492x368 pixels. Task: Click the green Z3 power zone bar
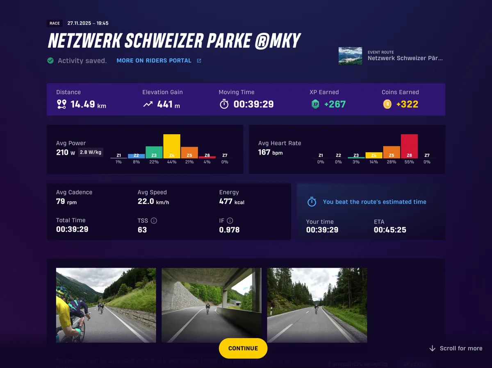154,152
